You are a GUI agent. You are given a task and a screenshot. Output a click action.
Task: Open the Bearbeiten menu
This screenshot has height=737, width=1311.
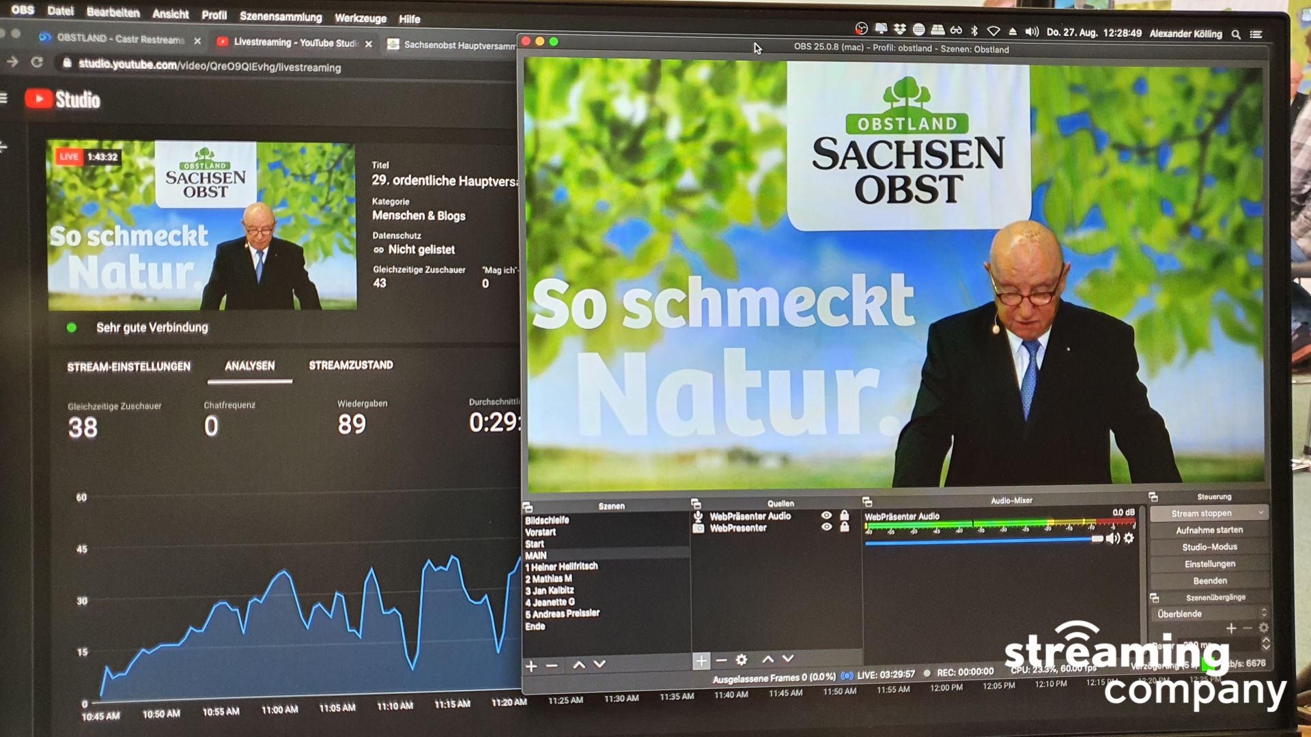click(113, 12)
